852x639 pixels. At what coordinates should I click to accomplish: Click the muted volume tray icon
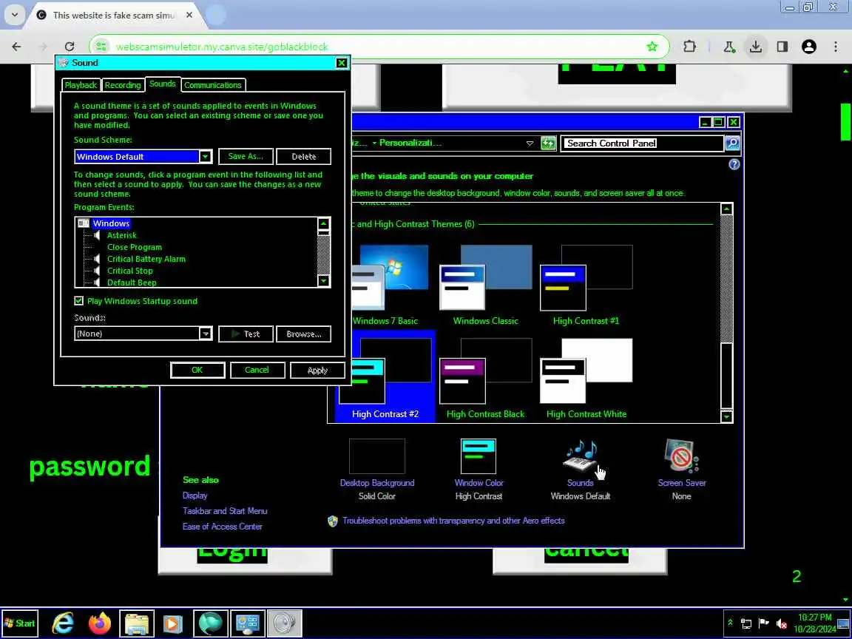(x=781, y=623)
